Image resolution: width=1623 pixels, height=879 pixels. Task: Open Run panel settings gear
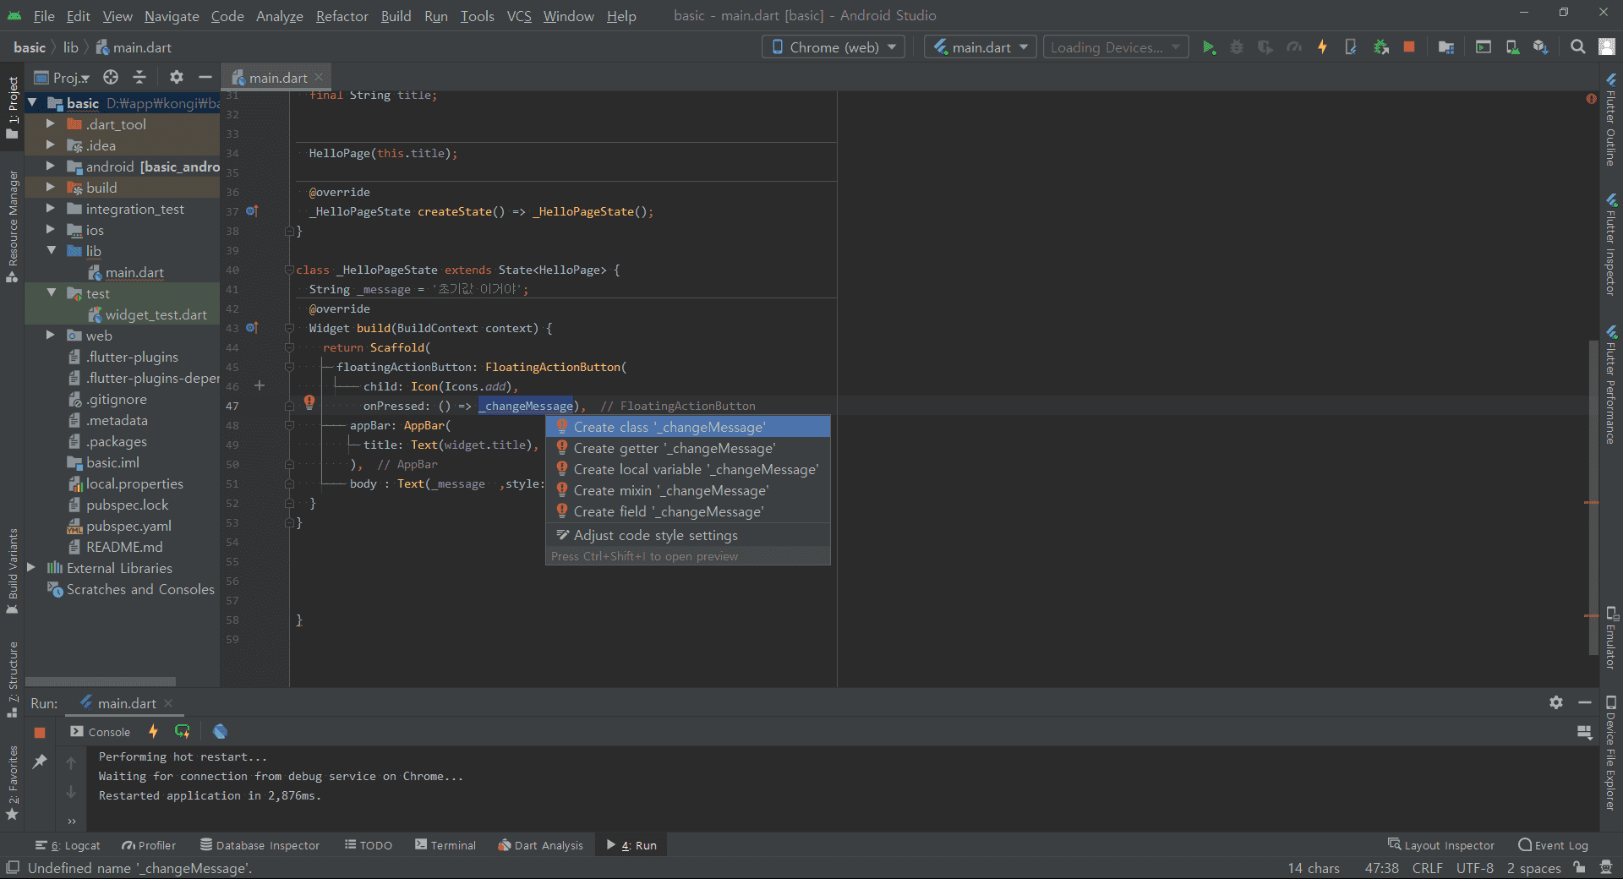[x=1555, y=702]
